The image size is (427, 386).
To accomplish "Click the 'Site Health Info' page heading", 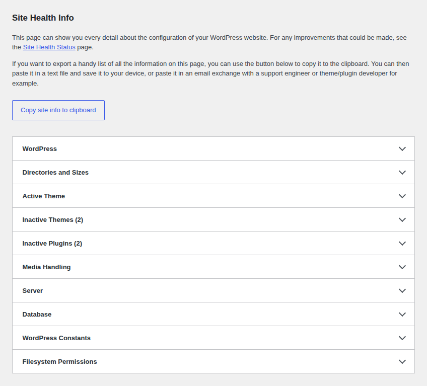I will tap(43, 18).
